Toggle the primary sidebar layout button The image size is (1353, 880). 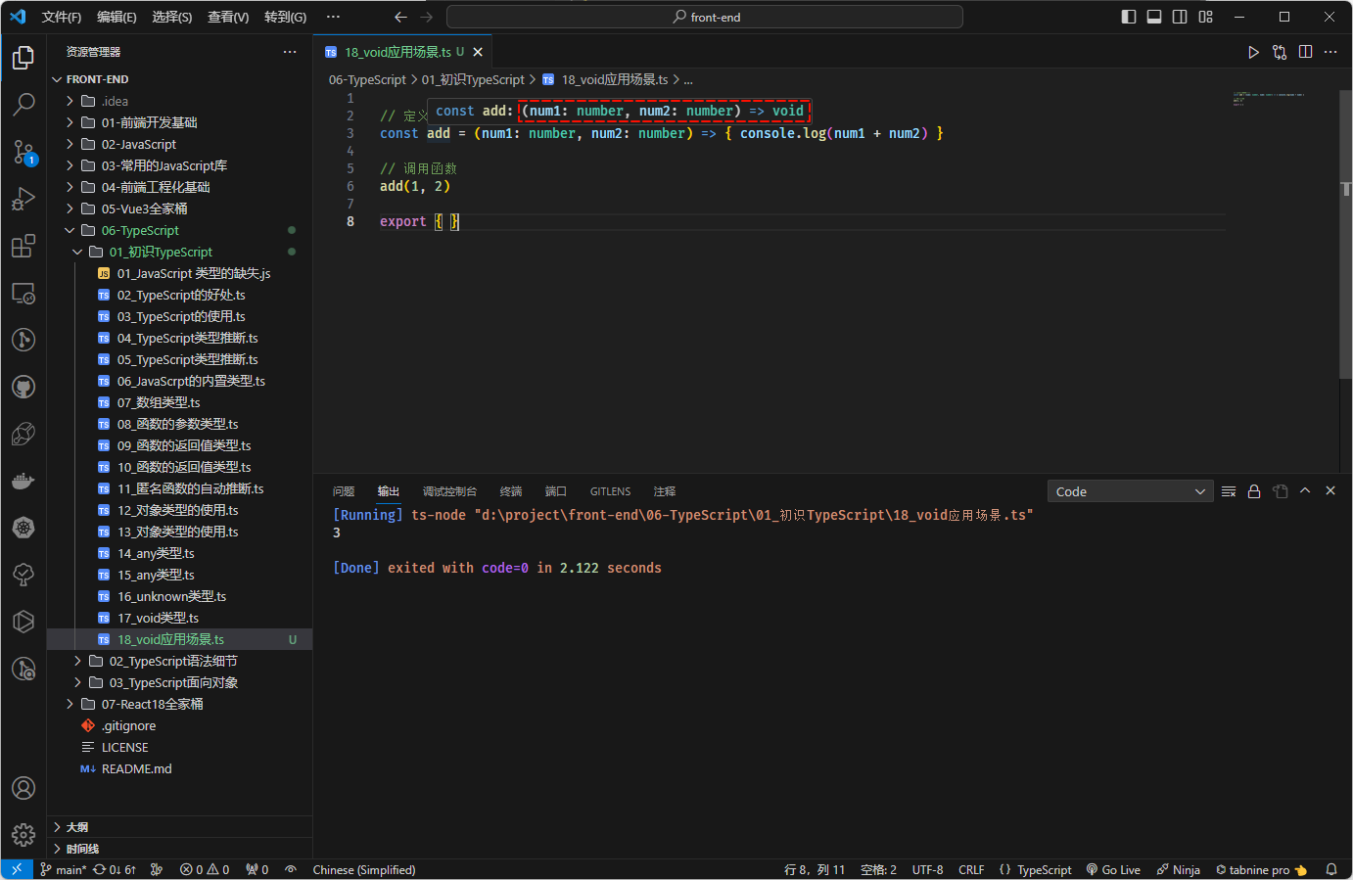click(x=1129, y=17)
